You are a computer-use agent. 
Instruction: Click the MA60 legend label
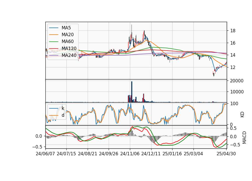coord(67,41)
